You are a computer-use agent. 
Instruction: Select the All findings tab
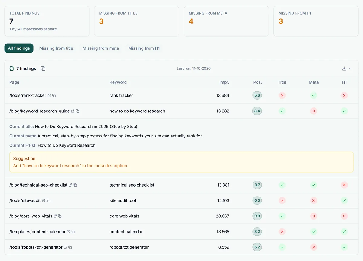(x=19, y=48)
